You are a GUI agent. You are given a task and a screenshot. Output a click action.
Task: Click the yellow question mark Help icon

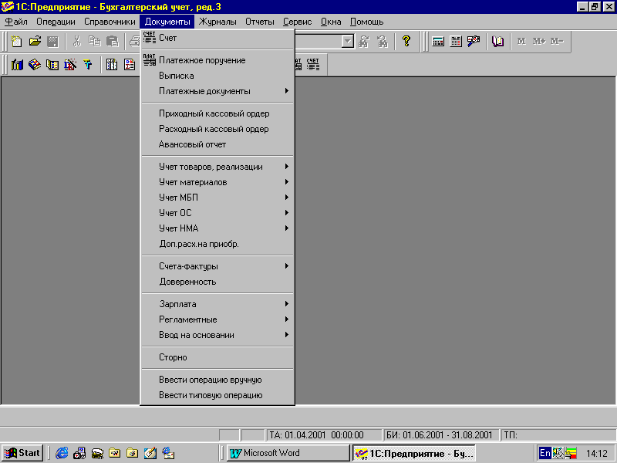click(406, 42)
